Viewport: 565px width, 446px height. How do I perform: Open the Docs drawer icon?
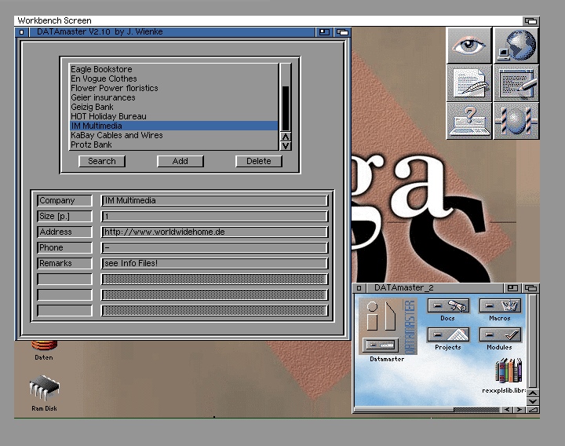447,307
